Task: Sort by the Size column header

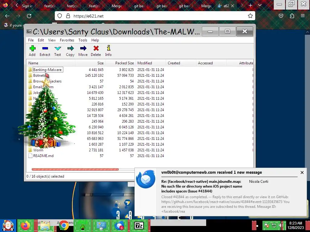Action: click(90, 63)
